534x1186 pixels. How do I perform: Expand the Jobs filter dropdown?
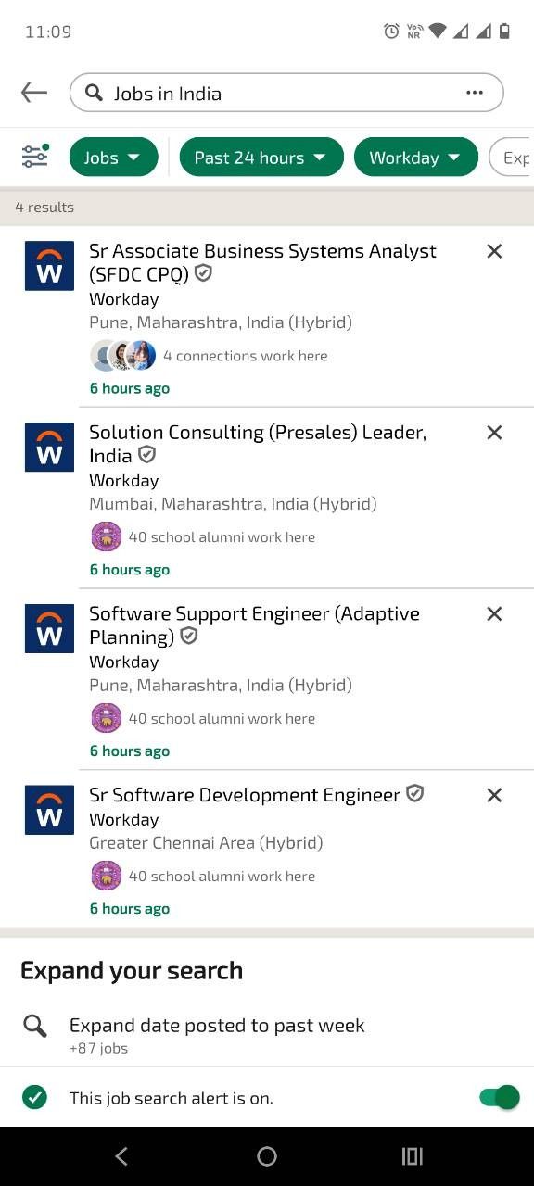point(114,158)
